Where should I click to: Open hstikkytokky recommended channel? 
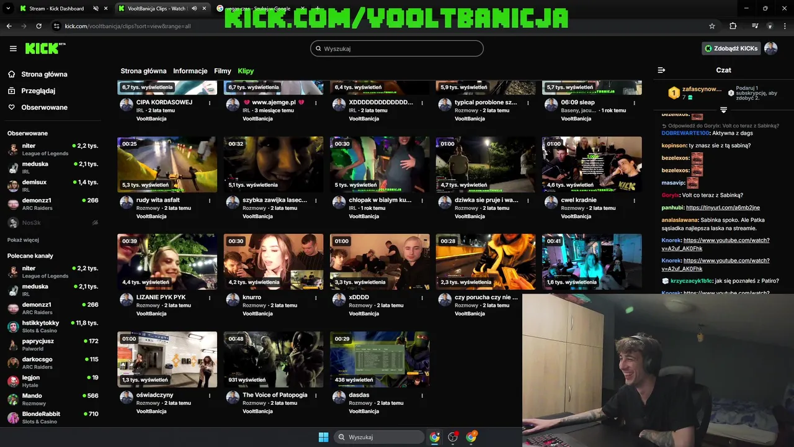pos(53,327)
